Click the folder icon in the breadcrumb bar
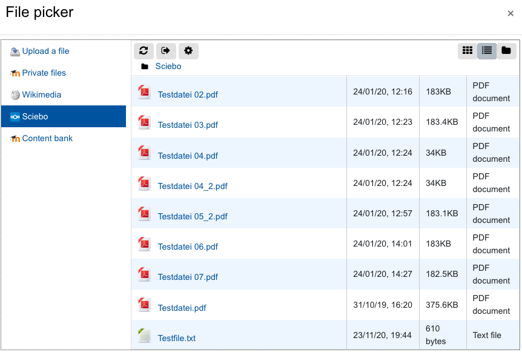The height and width of the screenshot is (352, 522). click(x=144, y=66)
